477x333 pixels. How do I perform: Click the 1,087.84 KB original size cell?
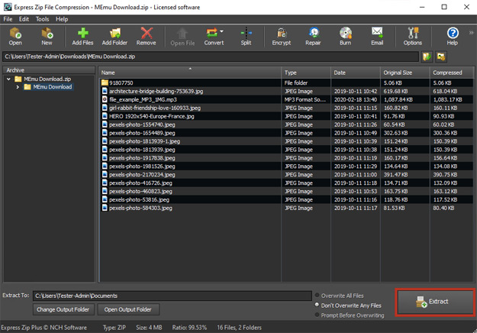(398, 99)
